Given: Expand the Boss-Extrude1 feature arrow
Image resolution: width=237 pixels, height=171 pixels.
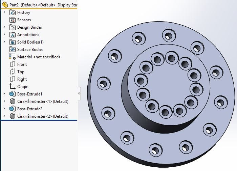Looking at the screenshot, I should point(4,94).
